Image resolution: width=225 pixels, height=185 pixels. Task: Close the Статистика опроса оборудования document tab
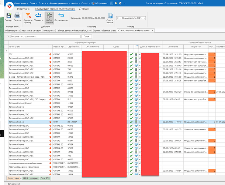(x=152, y=30)
